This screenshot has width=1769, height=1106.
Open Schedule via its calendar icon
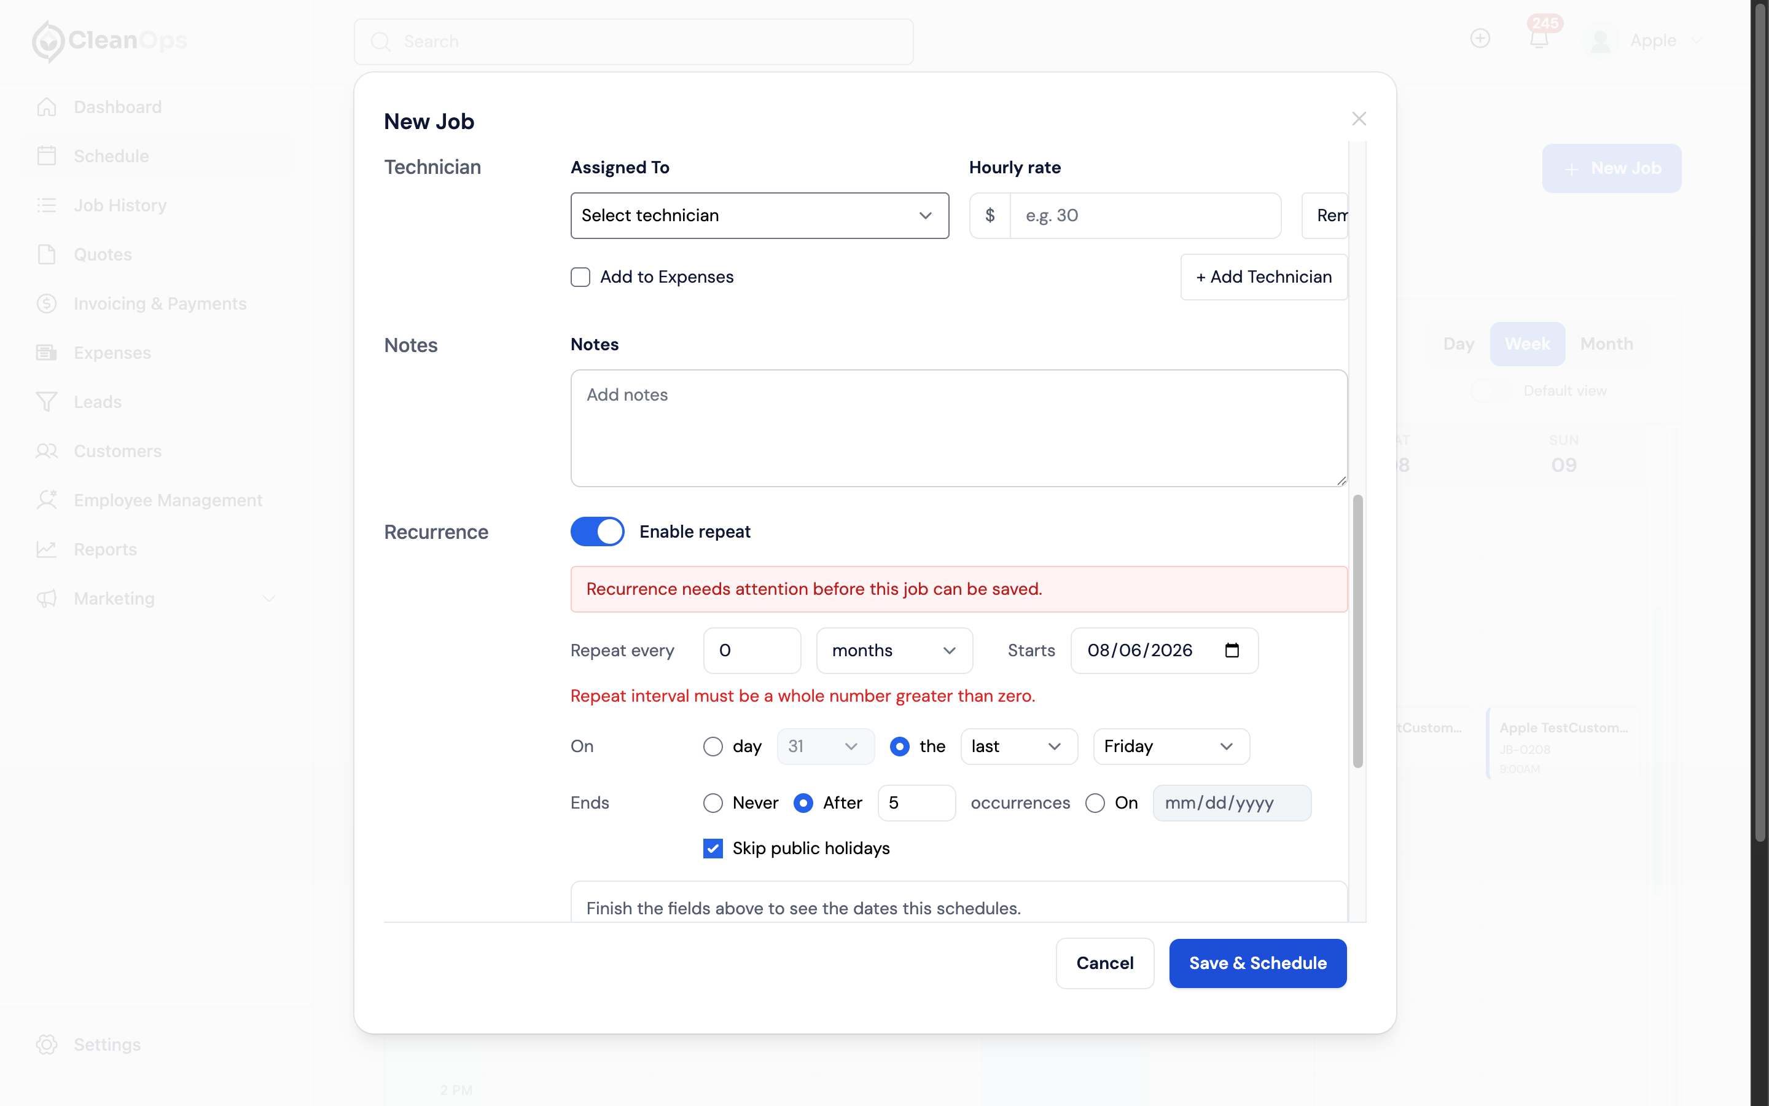click(x=47, y=156)
